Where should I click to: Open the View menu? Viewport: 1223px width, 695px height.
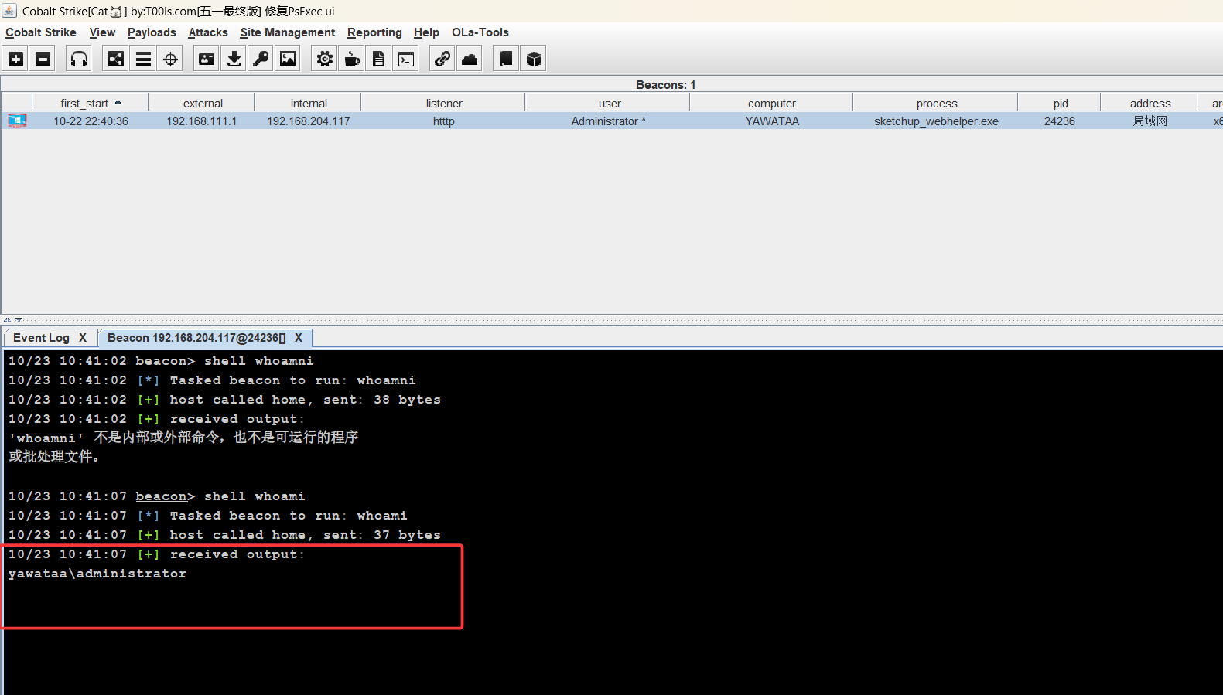pyautogui.click(x=102, y=32)
